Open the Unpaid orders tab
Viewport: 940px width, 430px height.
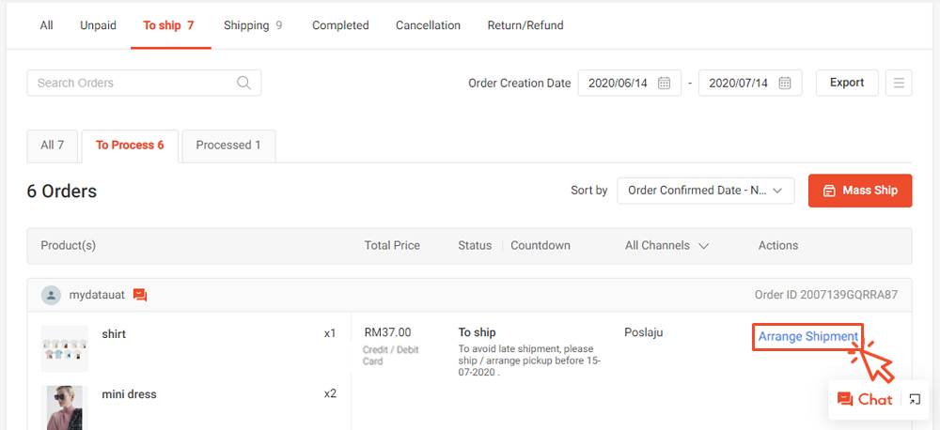(x=99, y=25)
